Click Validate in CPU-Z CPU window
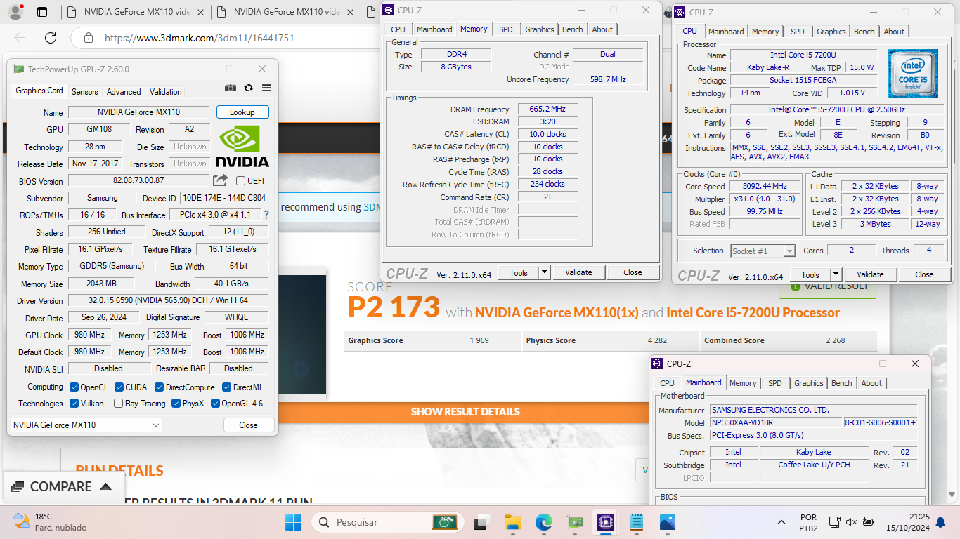This screenshot has width=960, height=539. point(870,274)
